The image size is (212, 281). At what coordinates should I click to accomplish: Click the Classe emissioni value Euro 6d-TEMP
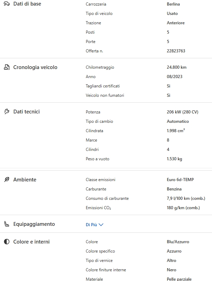180,180
